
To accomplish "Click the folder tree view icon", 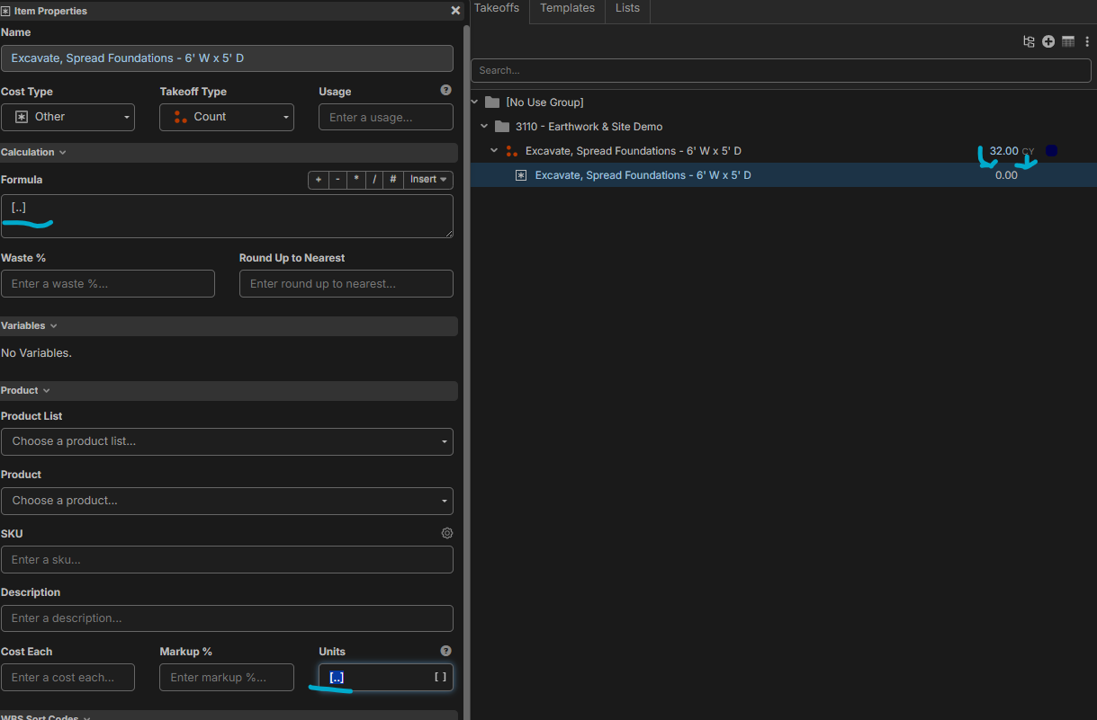I will [x=1029, y=41].
